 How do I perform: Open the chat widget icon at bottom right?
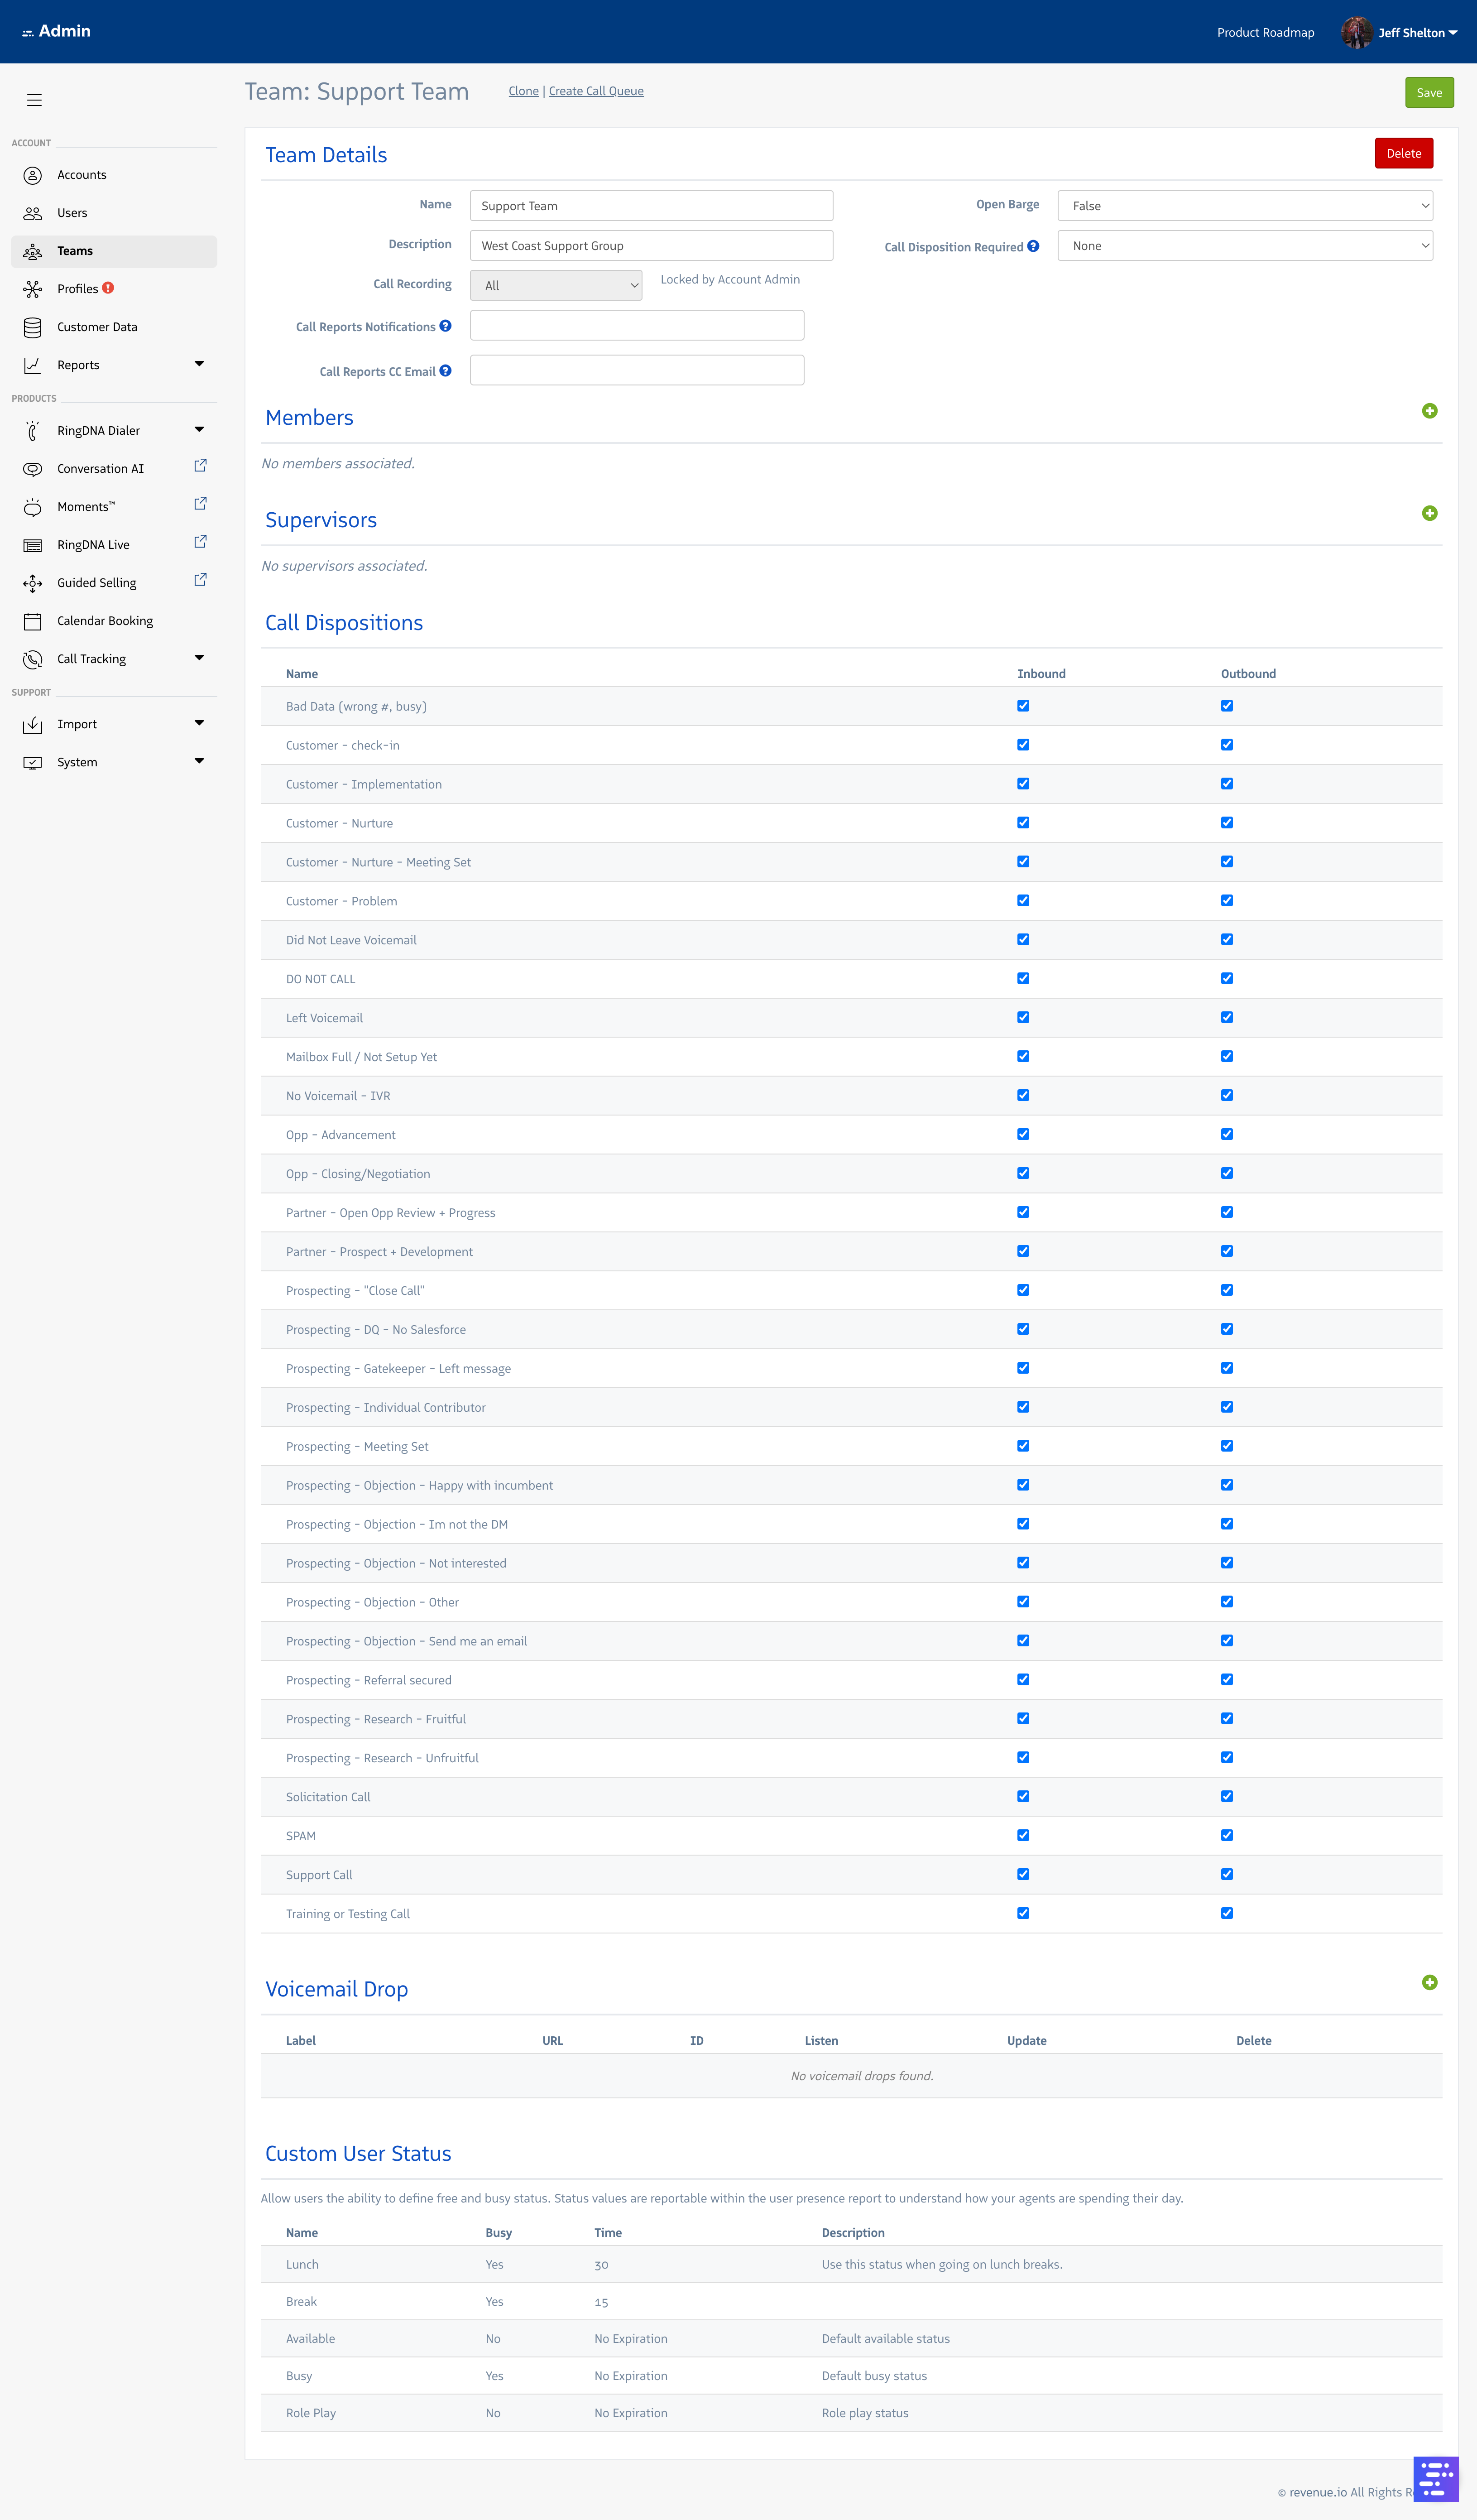pos(1436,2479)
